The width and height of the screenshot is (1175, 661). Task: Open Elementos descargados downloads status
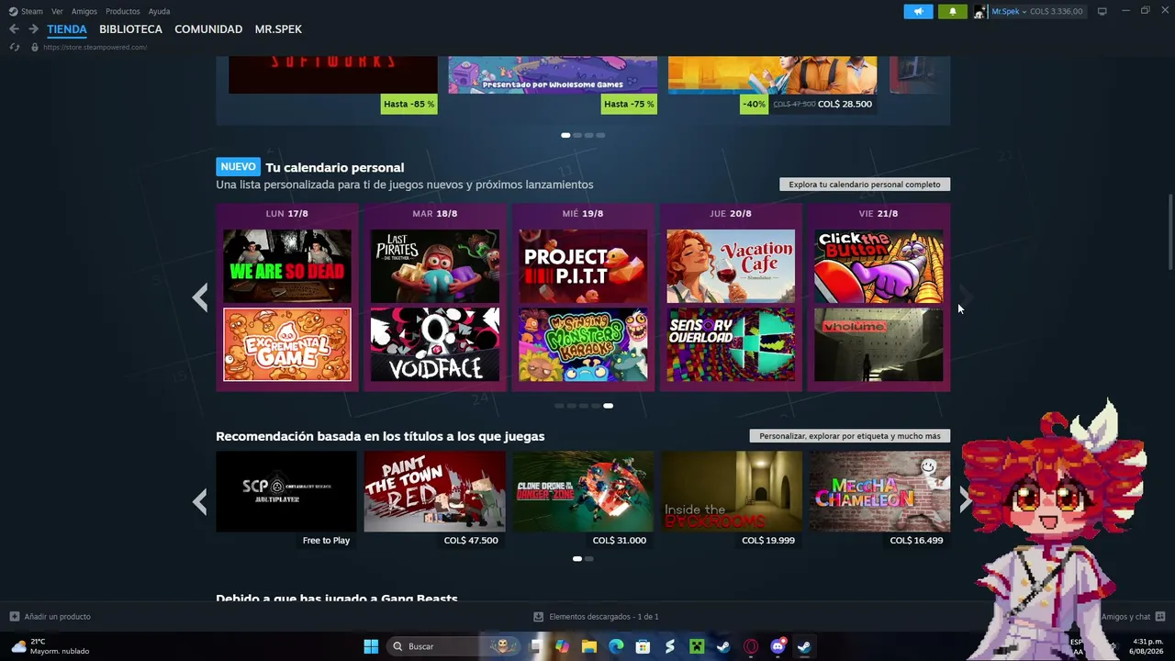pos(604,617)
